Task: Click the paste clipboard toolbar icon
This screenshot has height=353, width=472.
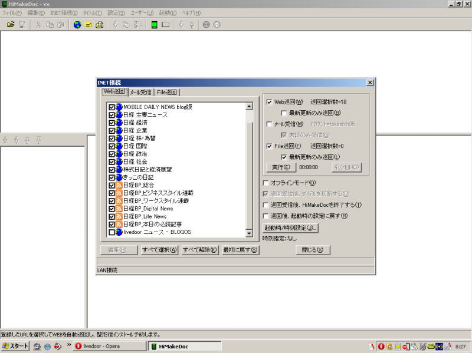Action: (61, 25)
